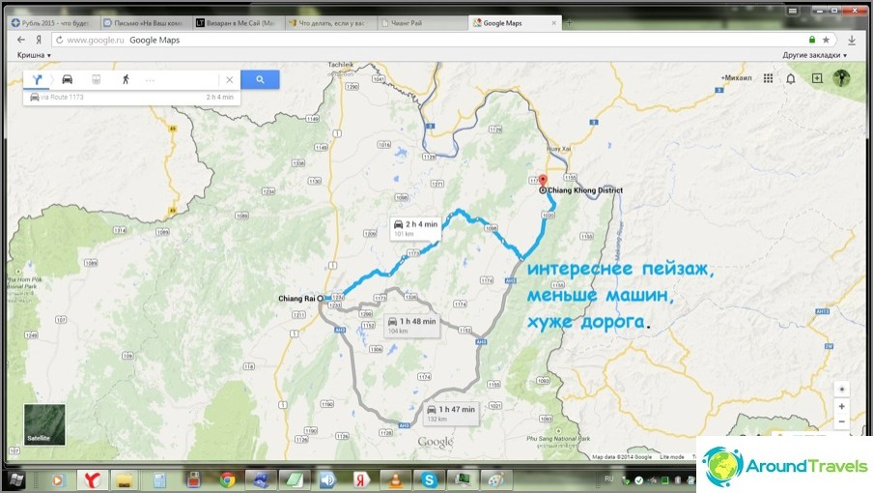
Task: Select the 1 h 48 min route label
Action: pos(412,326)
